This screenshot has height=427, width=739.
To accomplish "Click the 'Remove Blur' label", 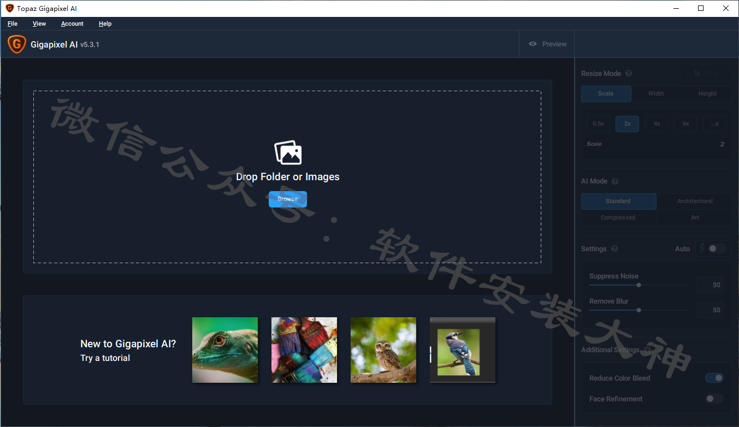I will [x=609, y=301].
